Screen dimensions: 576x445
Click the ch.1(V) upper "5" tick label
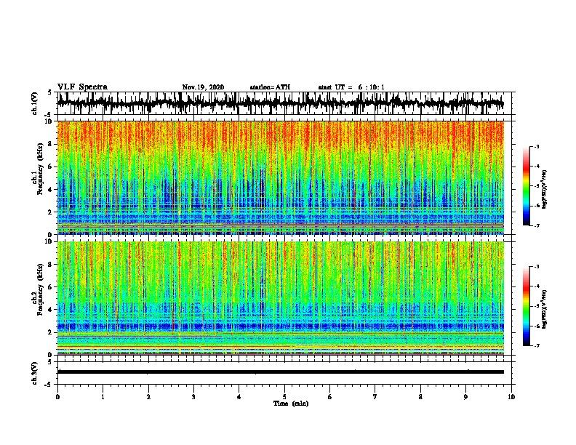50,92
